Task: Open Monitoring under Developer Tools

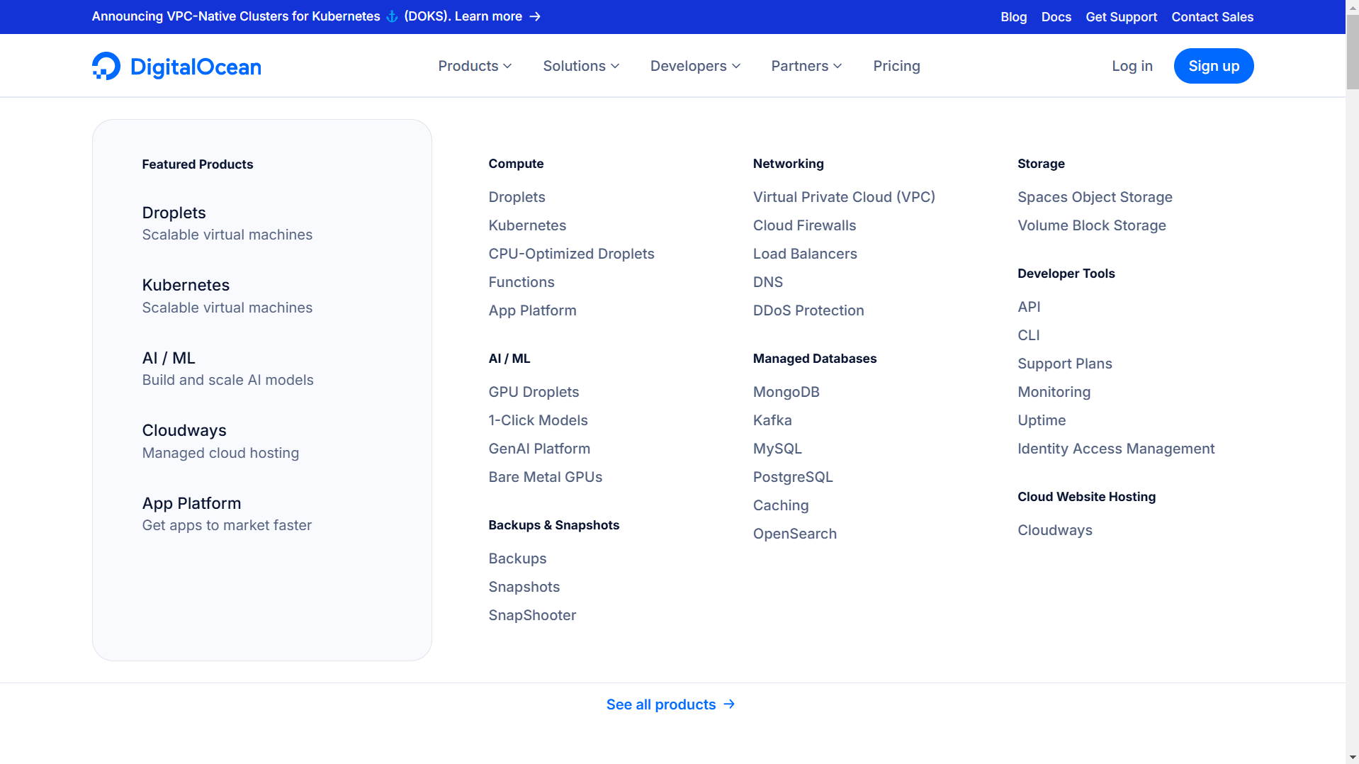Action: pos(1054,392)
